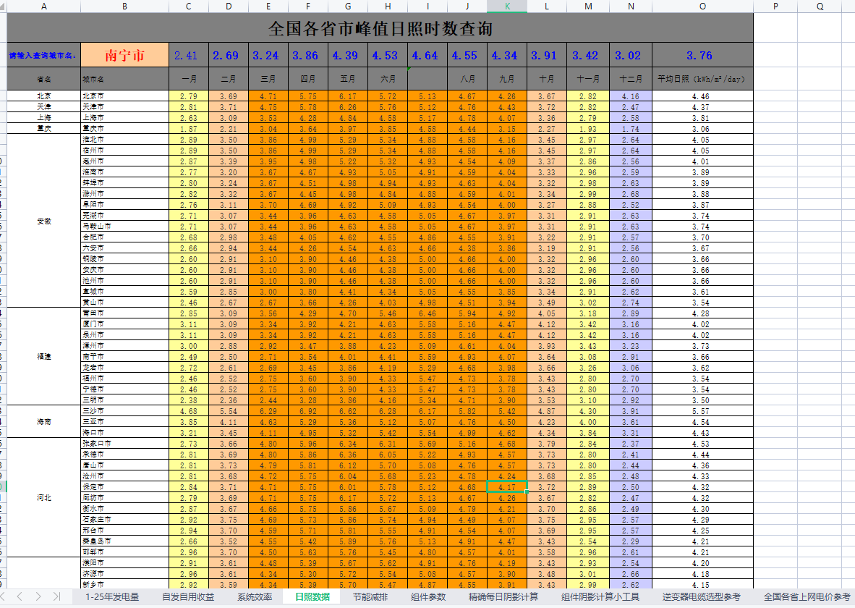Select the 合肥市 city cell
This screenshot has width=855, height=608.
pos(125,237)
